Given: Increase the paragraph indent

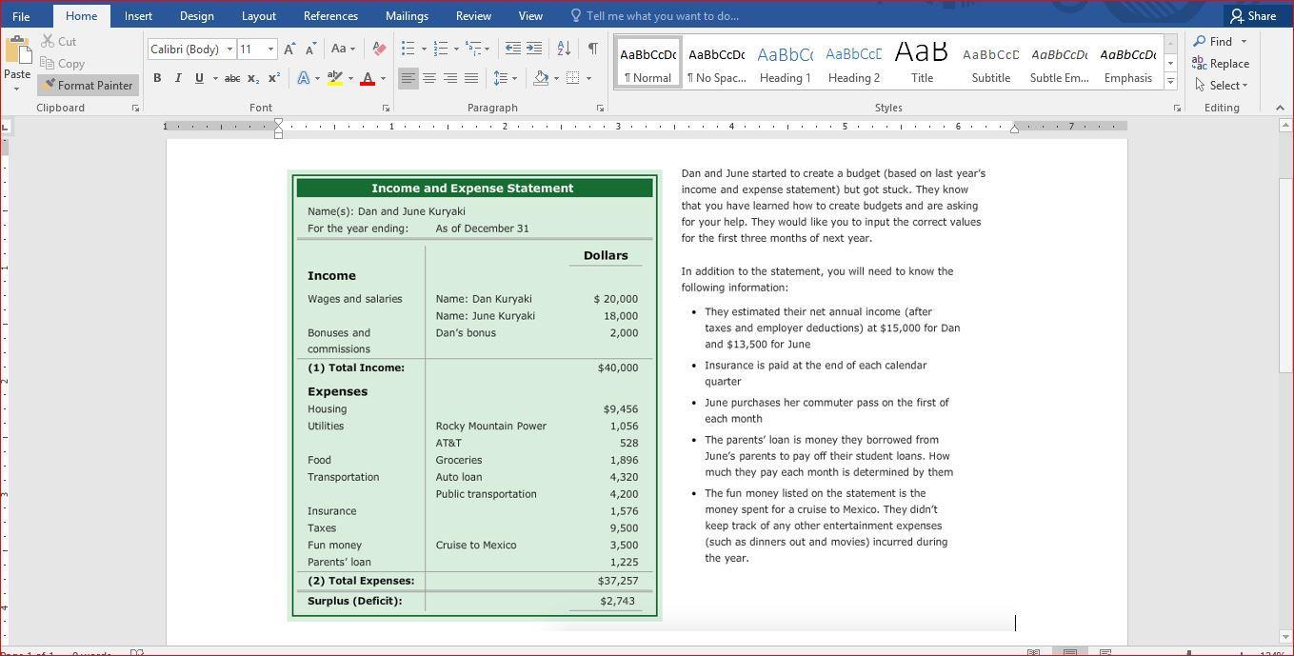Looking at the screenshot, I should tap(534, 49).
